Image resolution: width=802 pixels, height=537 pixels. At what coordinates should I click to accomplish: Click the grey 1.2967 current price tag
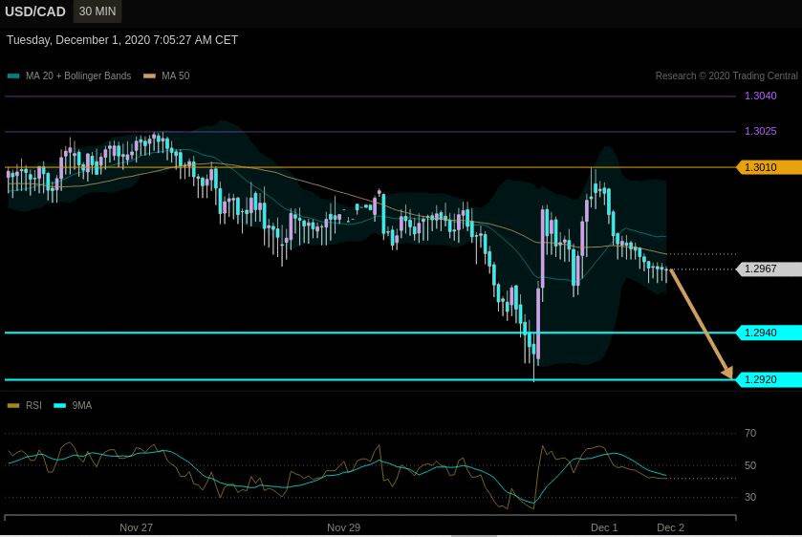tap(769, 268)
